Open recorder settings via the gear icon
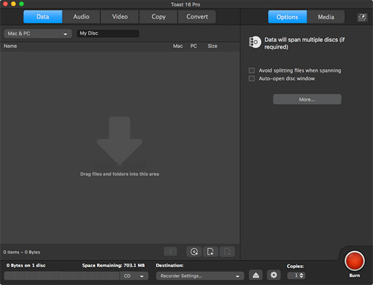Viewport: 373px width, 285px height. [x=274, y=275]
